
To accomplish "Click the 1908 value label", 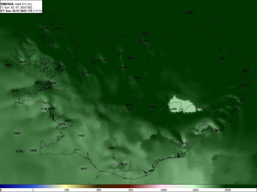I will [33, 151].
